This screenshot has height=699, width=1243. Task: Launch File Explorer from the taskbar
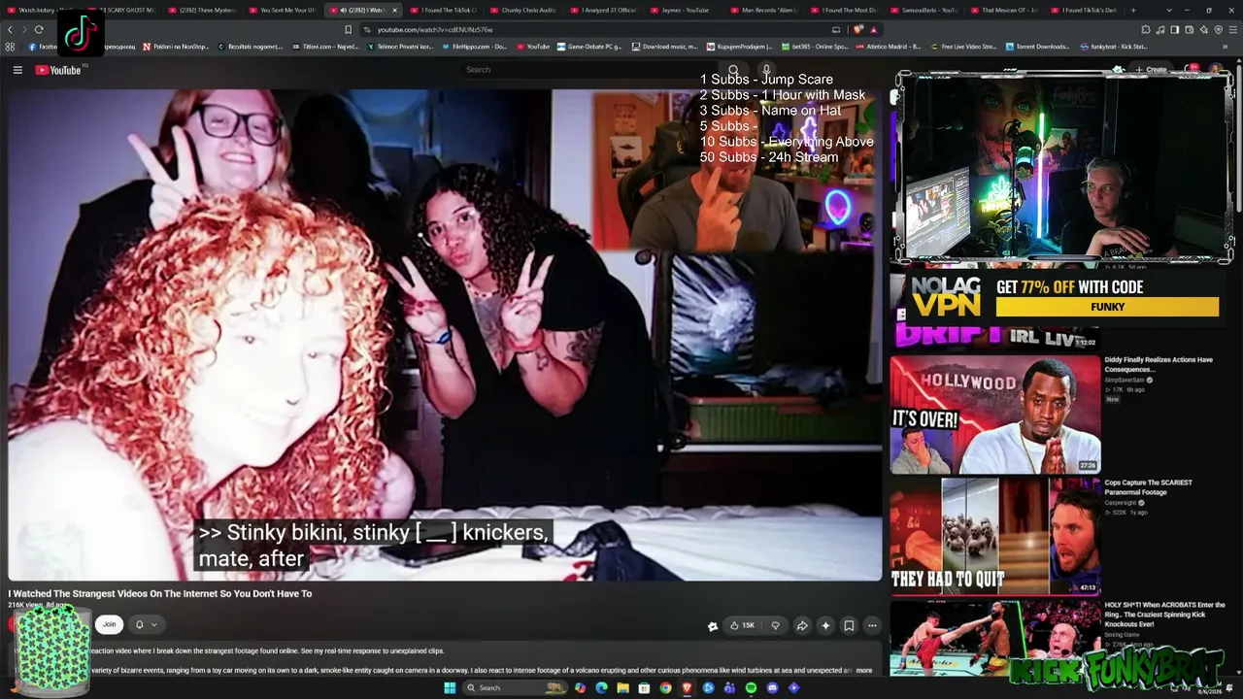click(x=622, y=688)
